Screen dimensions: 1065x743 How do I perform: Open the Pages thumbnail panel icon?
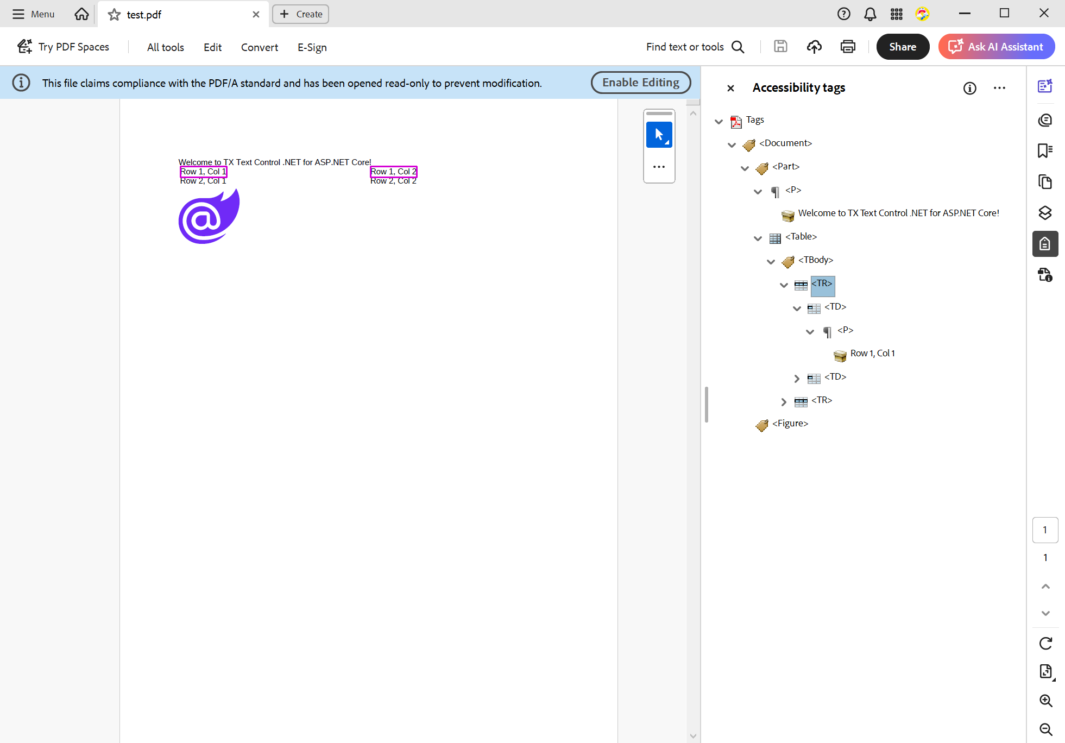coord(1045,181)
